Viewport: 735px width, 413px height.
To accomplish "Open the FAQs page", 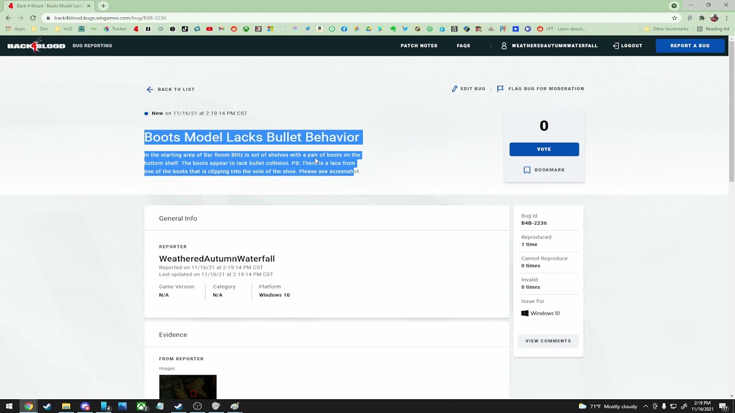I will [x=463, y=46].
